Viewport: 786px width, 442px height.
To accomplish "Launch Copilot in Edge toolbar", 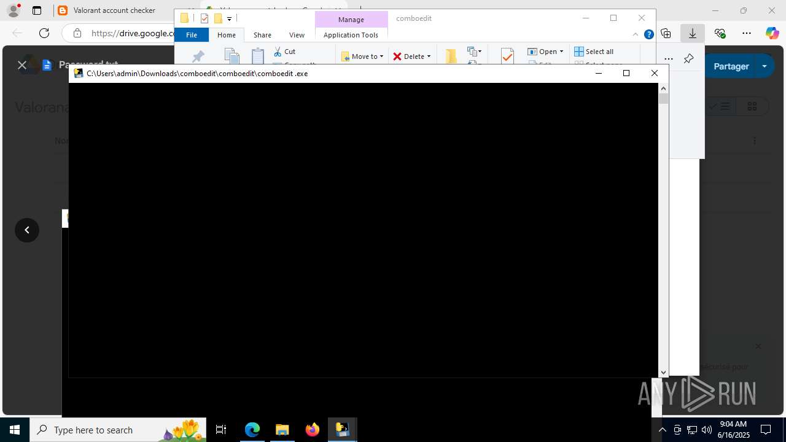I will 772,33.
